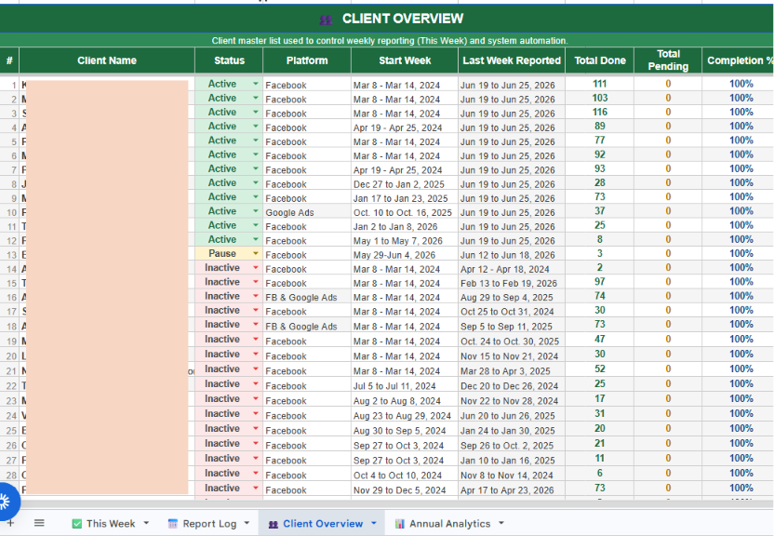This screenshot has width=774, height=536.
Task: Open the Client Overview tab dropdown arrow
Action: click(x=374, y=523)
